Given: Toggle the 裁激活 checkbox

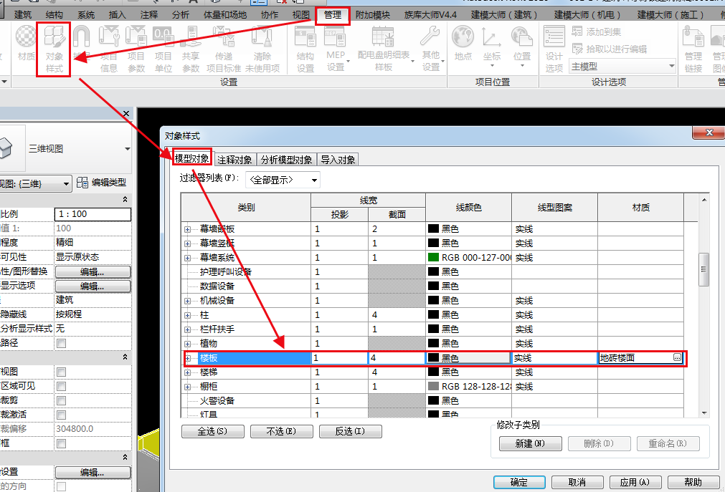Looking at the screenshot, I should [61, 415].
